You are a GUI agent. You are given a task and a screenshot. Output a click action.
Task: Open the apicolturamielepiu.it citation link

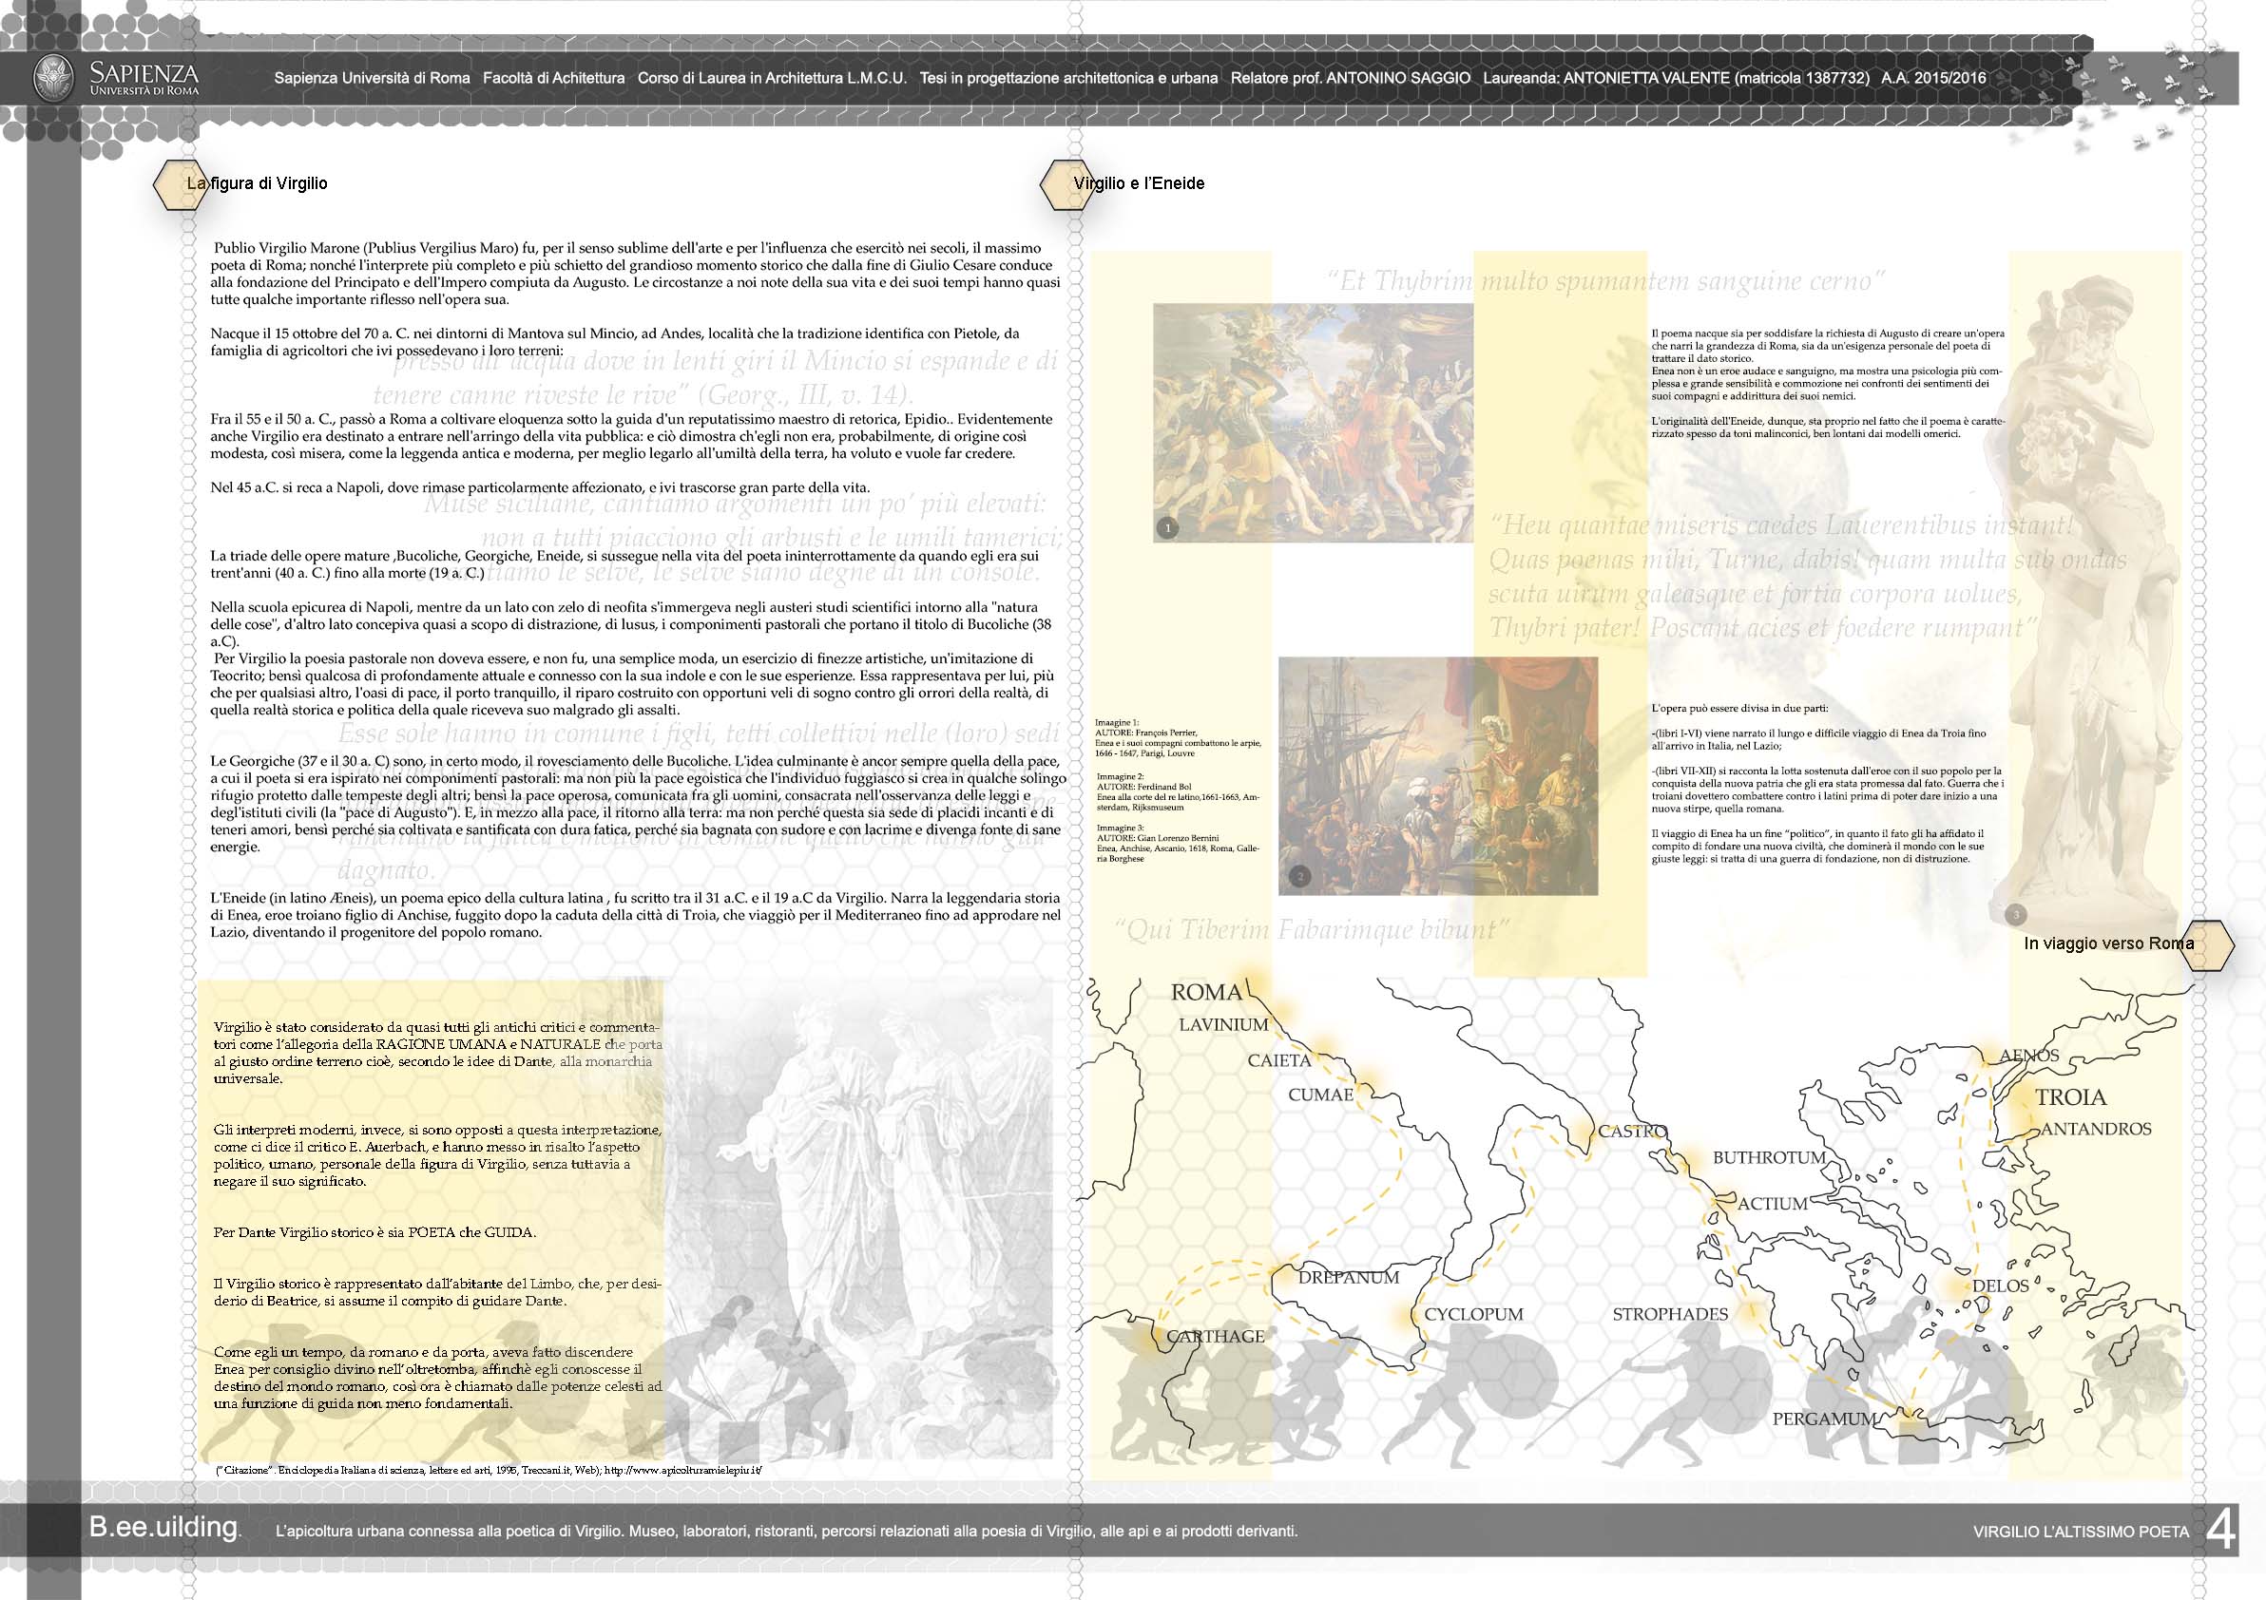[683, 1469]
